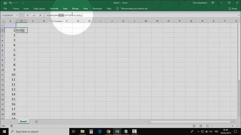This screenshot has height=135, width=241.
Task: Select column H header
Action: pyautogui.click(x=89, y=21)
